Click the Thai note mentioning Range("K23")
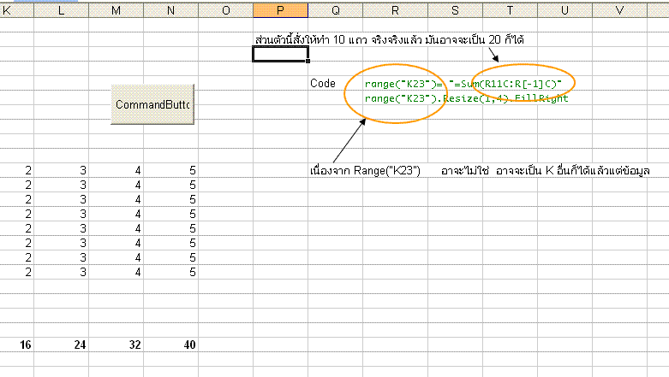This screenshot has width=669, height=377. click(x=365, y=171)
